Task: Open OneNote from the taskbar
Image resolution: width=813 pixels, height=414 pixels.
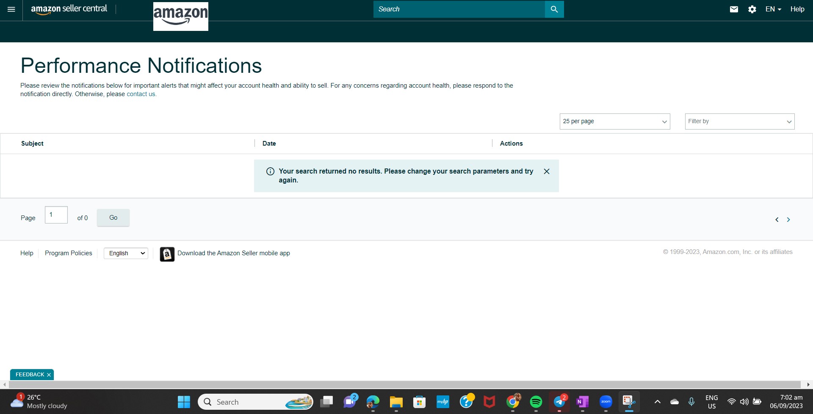Action: pos(583,402)
